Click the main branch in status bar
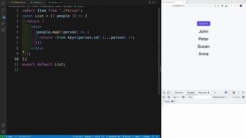 (x=9, y=136)
